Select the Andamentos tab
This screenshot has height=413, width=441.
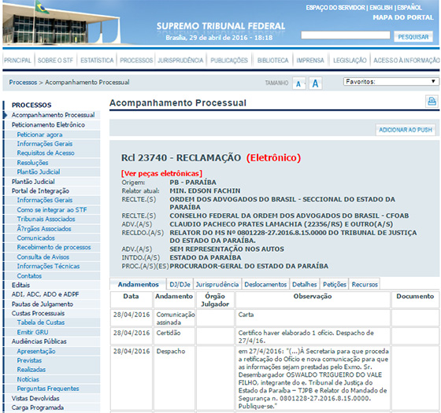[138, 284]
